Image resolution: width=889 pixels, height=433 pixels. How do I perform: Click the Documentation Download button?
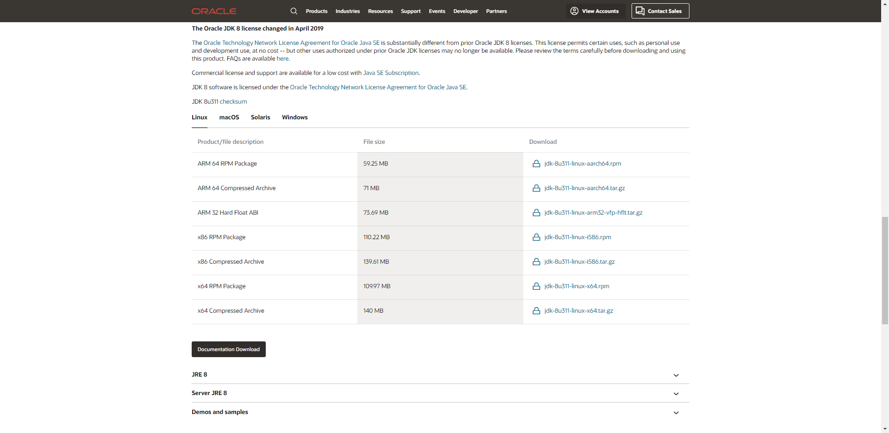click(229, 349)
